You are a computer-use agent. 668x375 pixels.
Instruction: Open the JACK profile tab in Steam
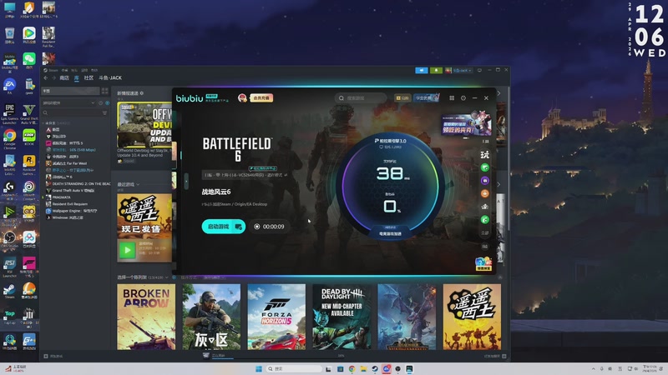(110, 77)
